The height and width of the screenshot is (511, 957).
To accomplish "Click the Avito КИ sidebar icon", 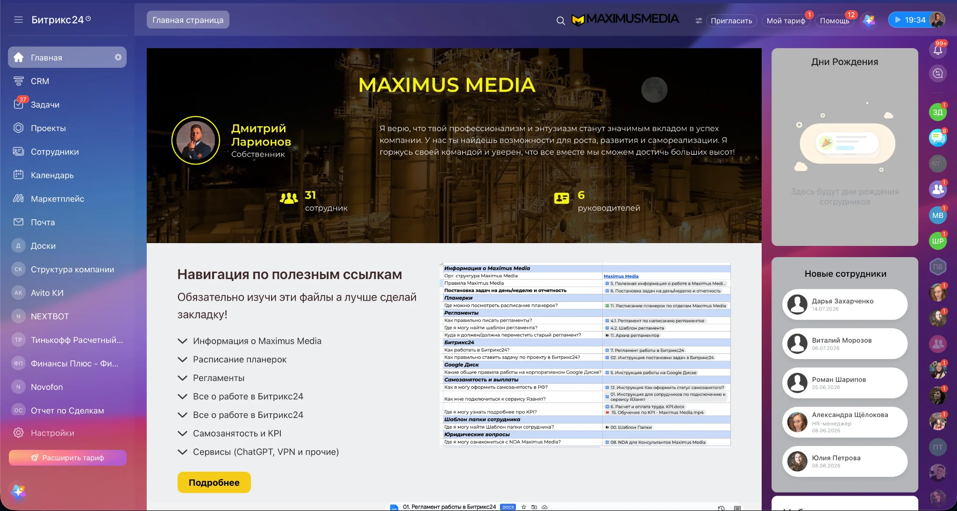I will click(19, 293).
